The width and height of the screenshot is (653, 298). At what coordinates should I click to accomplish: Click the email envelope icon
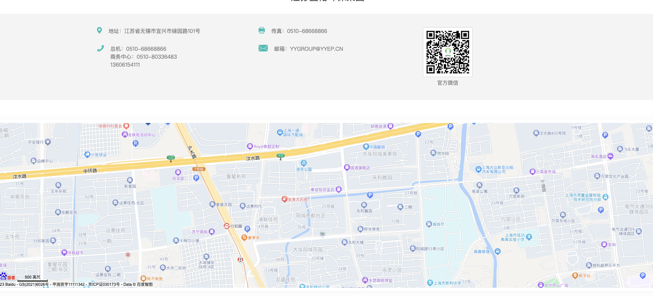pyautogui.click(x=263, y=48)
